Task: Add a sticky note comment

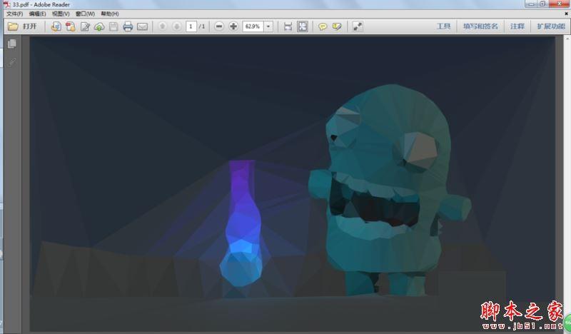Action: pos(323,26)
